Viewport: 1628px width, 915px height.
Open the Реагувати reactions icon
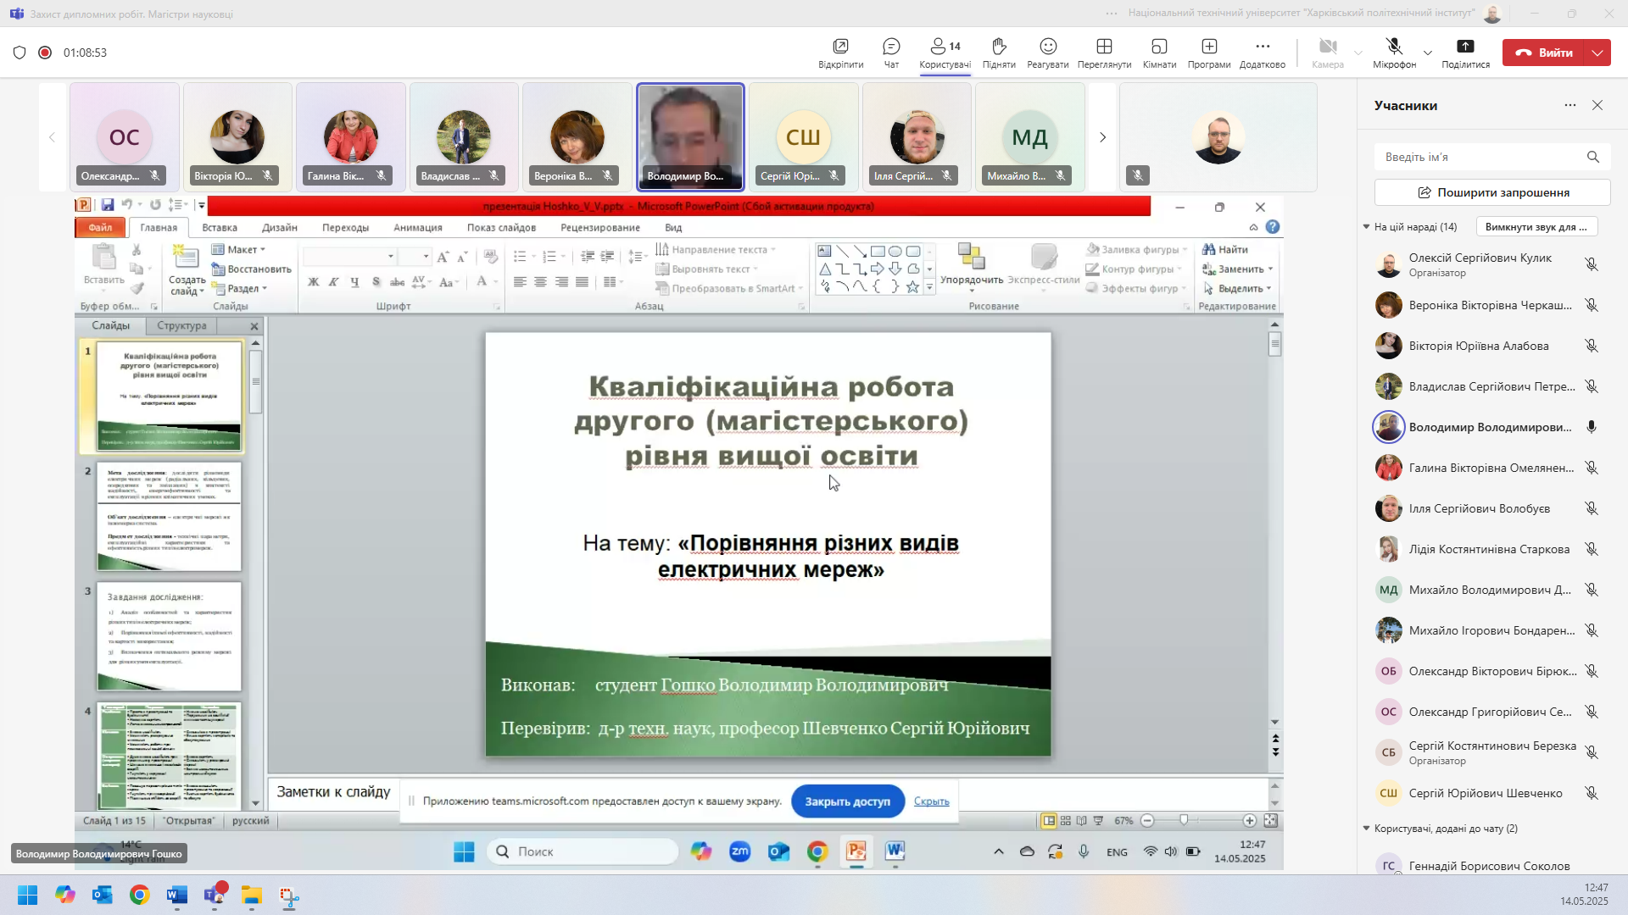point(1048,53)
